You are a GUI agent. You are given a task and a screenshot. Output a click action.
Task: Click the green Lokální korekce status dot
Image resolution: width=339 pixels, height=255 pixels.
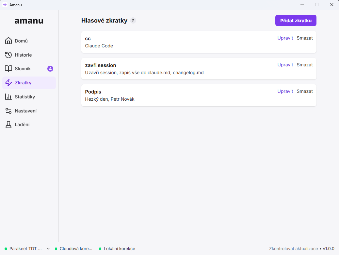[x=100, y=249]
